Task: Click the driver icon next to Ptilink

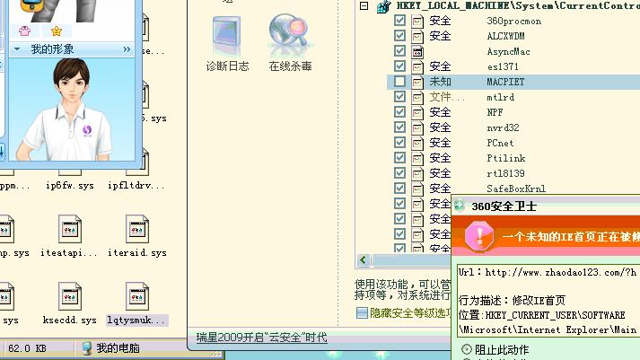Action: pyautogui.click(x=417, y=158)
